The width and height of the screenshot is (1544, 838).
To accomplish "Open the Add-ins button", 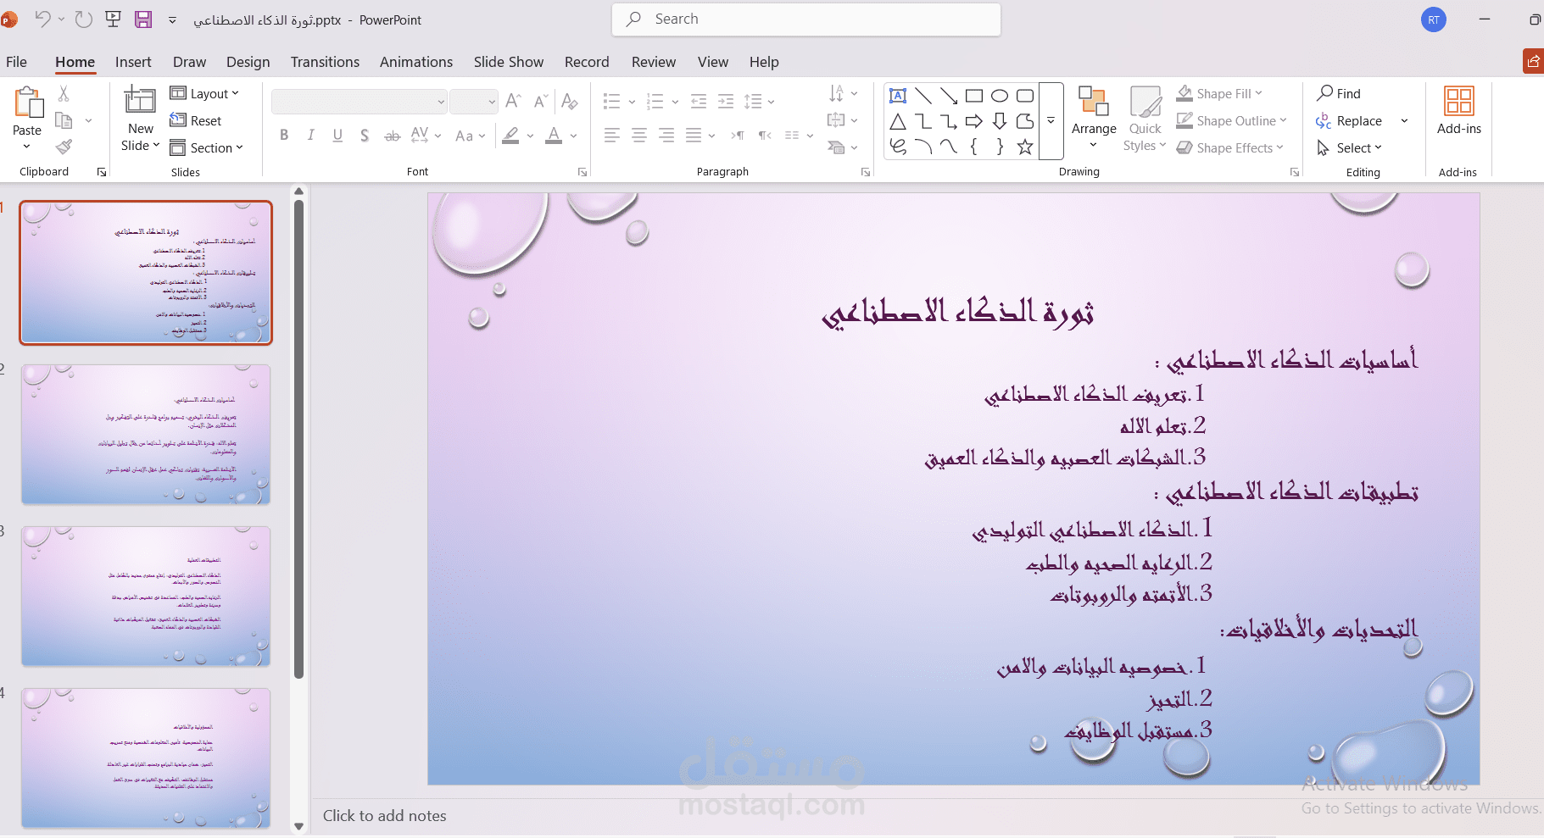I will 1459,111.
